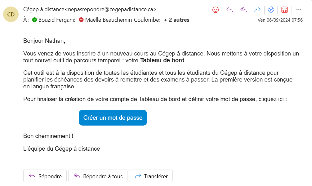
Task: Expand the '+ 2 autres' recipients list
Action: 176,20
